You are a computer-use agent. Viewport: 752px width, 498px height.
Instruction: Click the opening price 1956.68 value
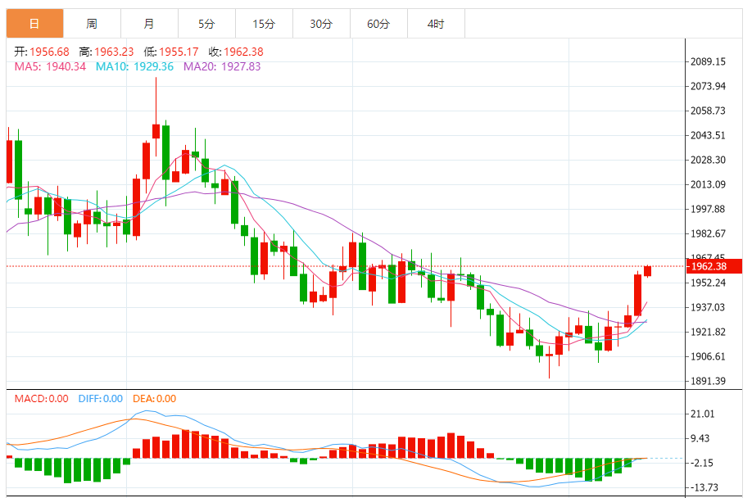click(x=49, y=52)
